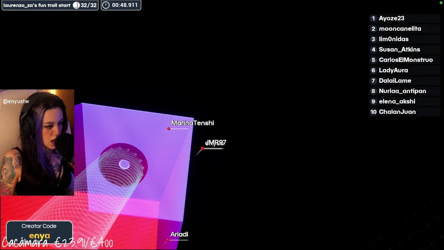Click the green status dot in the corner

(x=441, y=3)
